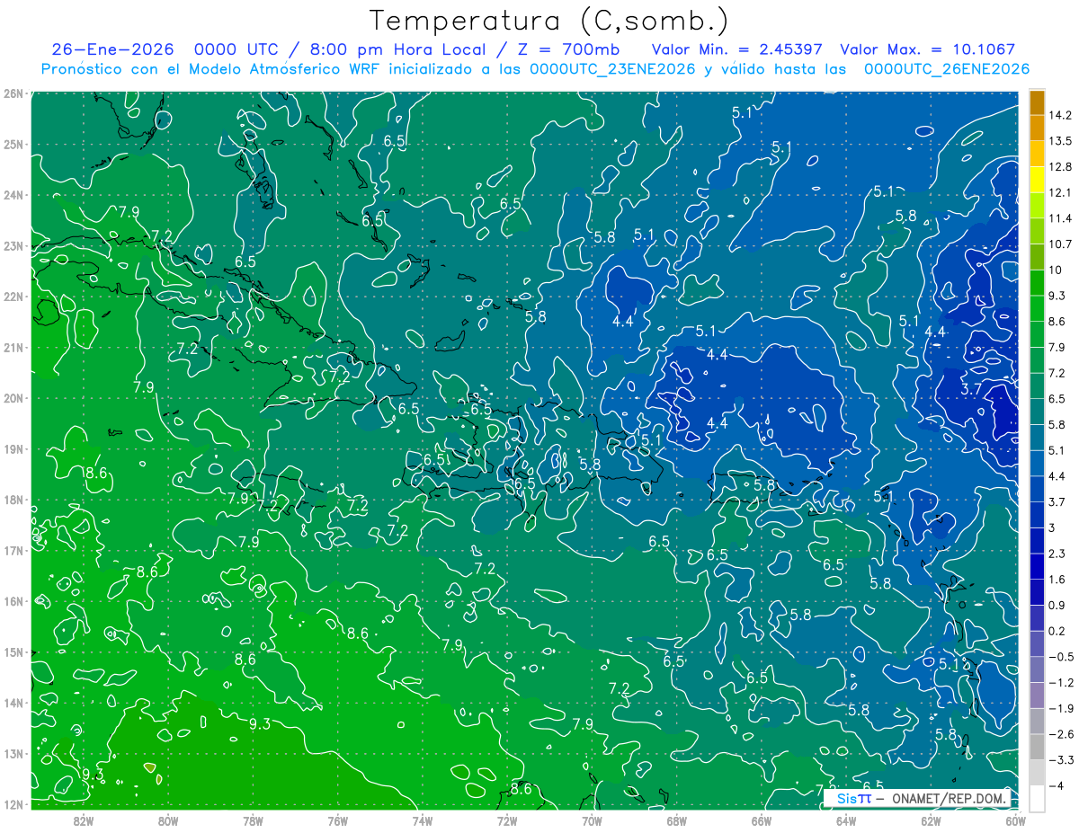Click the '12N' latitude axis label

[13, 804]
